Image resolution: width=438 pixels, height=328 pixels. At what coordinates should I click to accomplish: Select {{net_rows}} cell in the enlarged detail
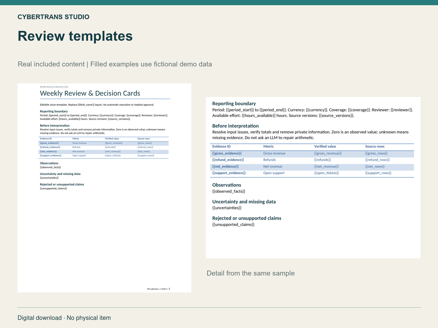coord(375,166)
